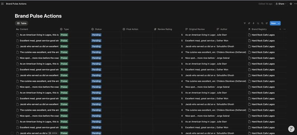This screenshot has width=297, height=135.
Task: Open the Share menu
Action: (x=281, y=4)
